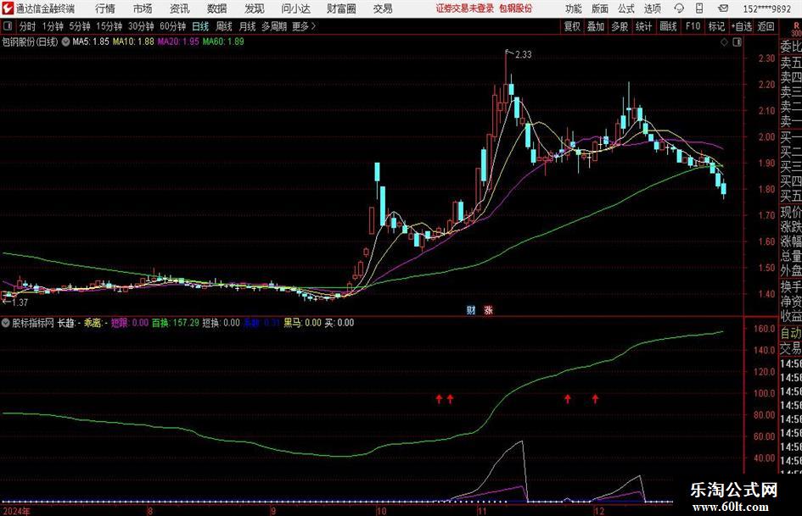Click the 百换: 157.29 indicator value
The height and width of the screenshot is (516, 802).
point(176,323)
